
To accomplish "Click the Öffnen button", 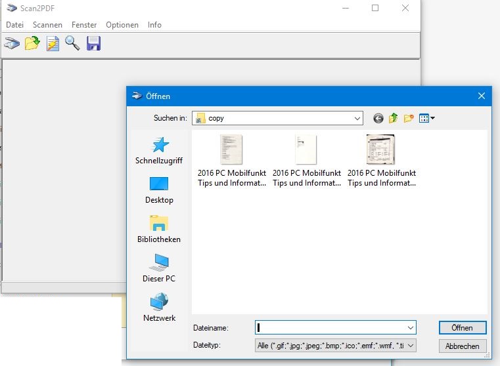I will pos(463,328).
